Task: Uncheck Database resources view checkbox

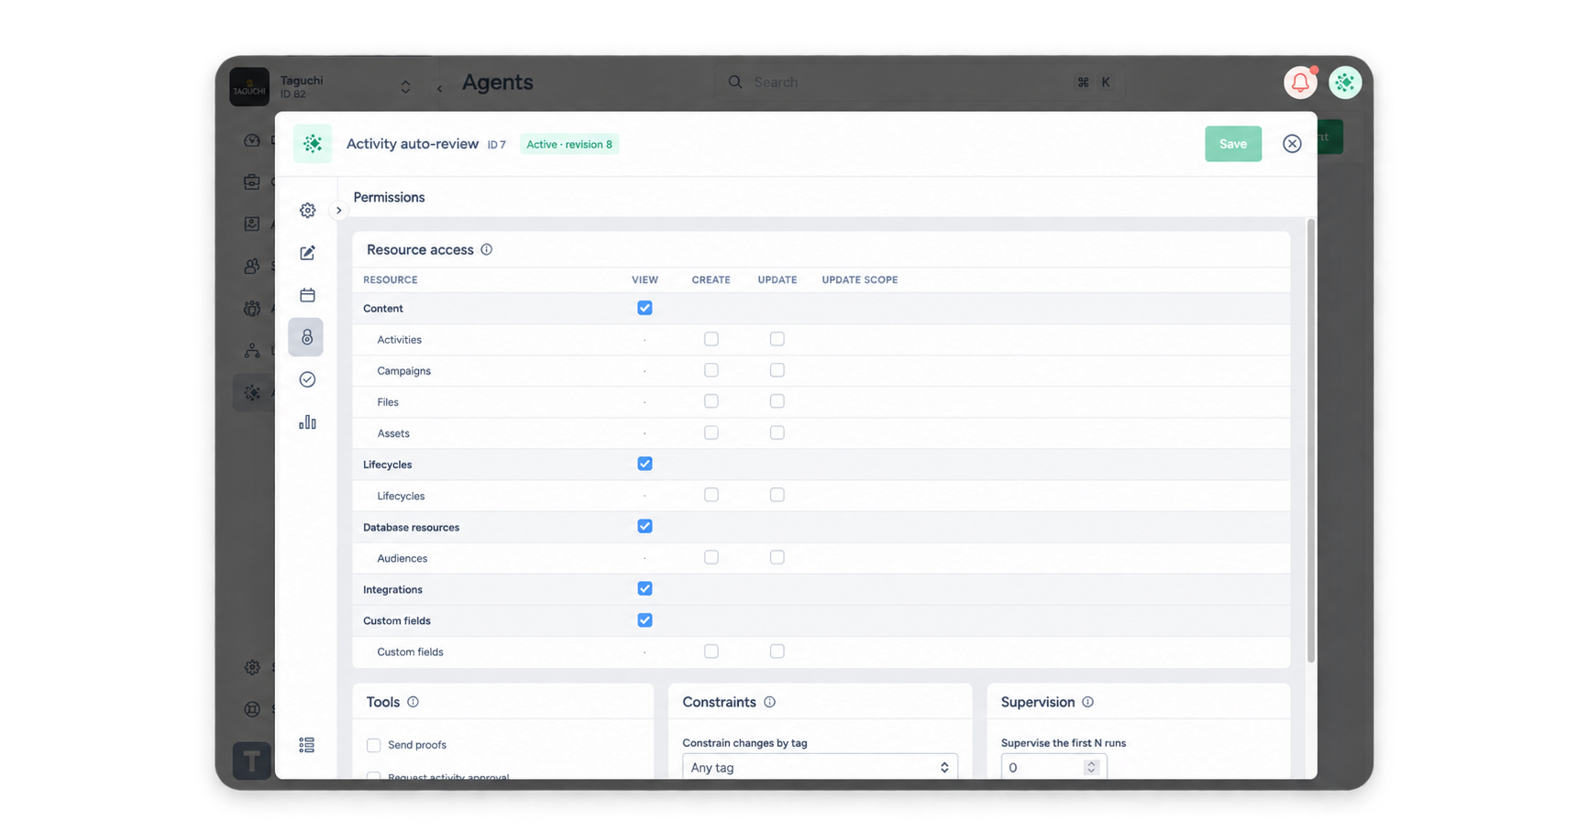Action: coord(645,526)
